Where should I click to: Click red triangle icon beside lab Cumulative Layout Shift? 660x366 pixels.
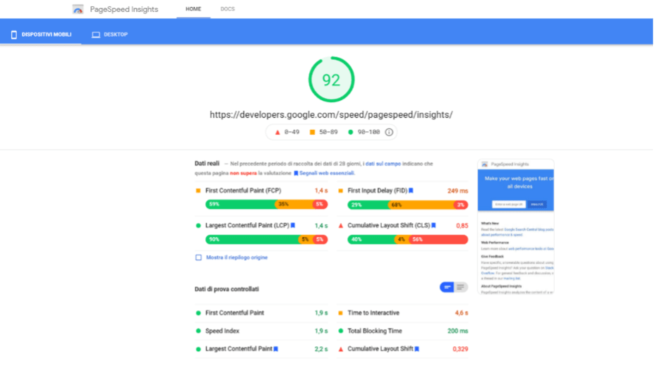point(340,349)
